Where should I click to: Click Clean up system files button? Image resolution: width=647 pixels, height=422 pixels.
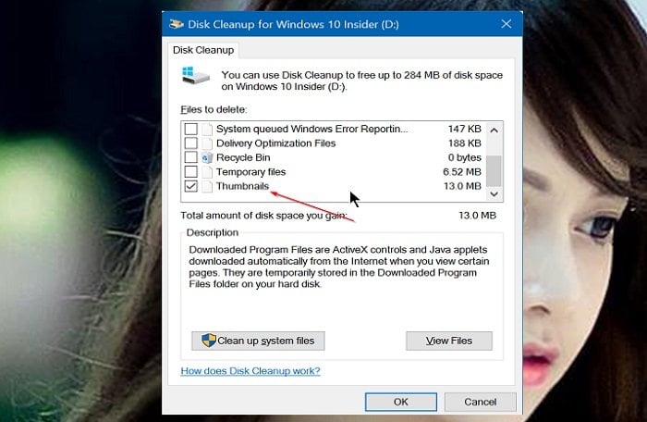pos(258,341)
